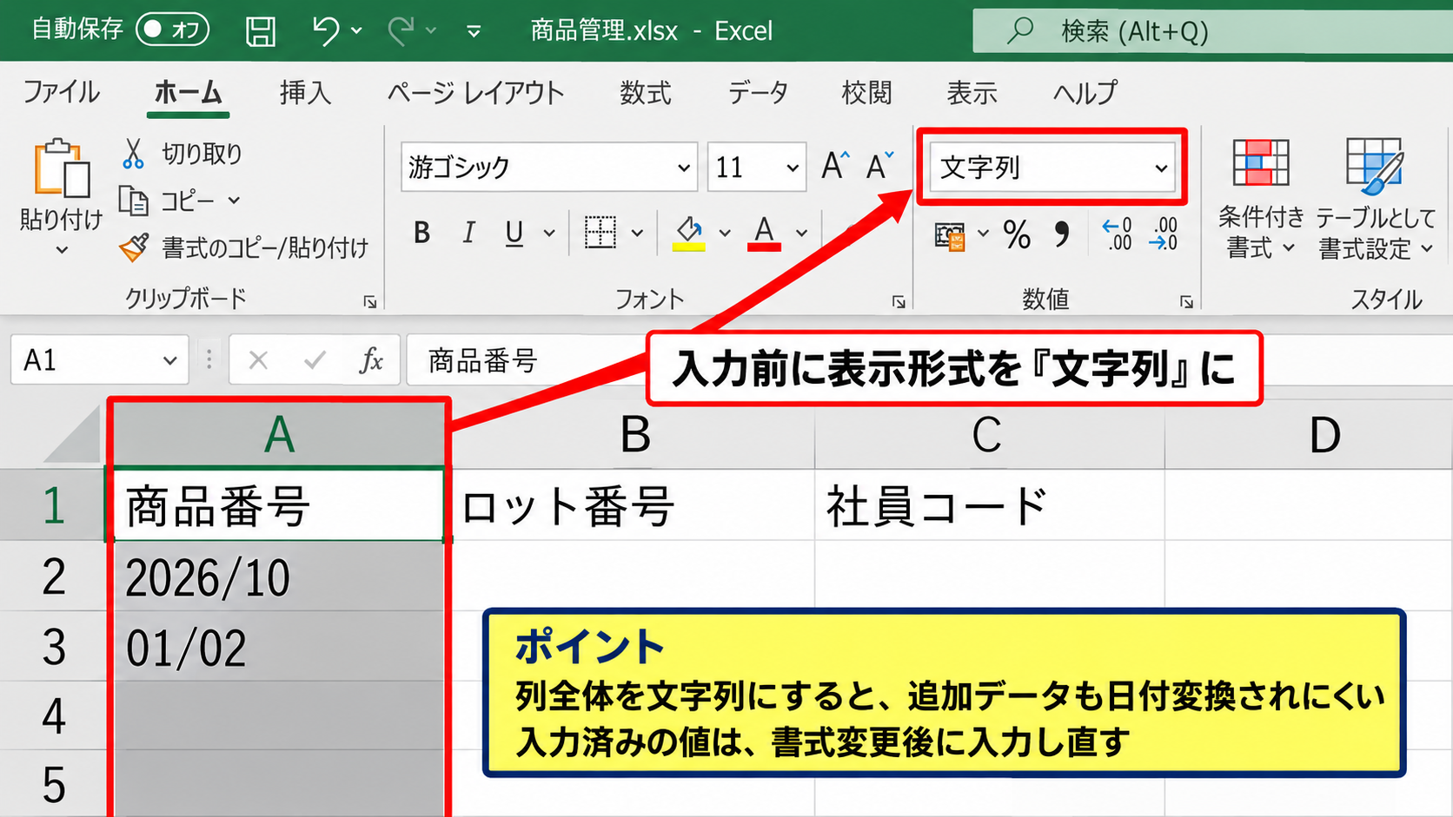Select column B header
Image resolution: width=1453 pixels, height=817 pixels.
(x=634, y=434)
